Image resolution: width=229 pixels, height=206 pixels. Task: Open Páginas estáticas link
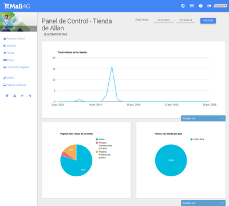[x=15, y=85]
